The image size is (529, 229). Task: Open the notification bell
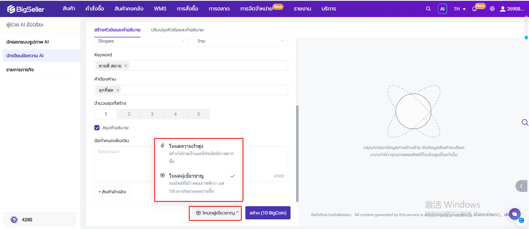[x=474, y=9]
